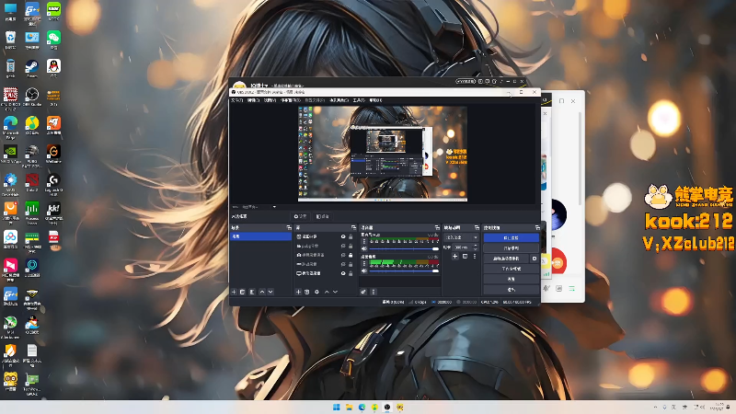Remove the selected source with the trash icon
Image resolution: width=736 pixels, height=414 pixels.
[x=307, y=292]
